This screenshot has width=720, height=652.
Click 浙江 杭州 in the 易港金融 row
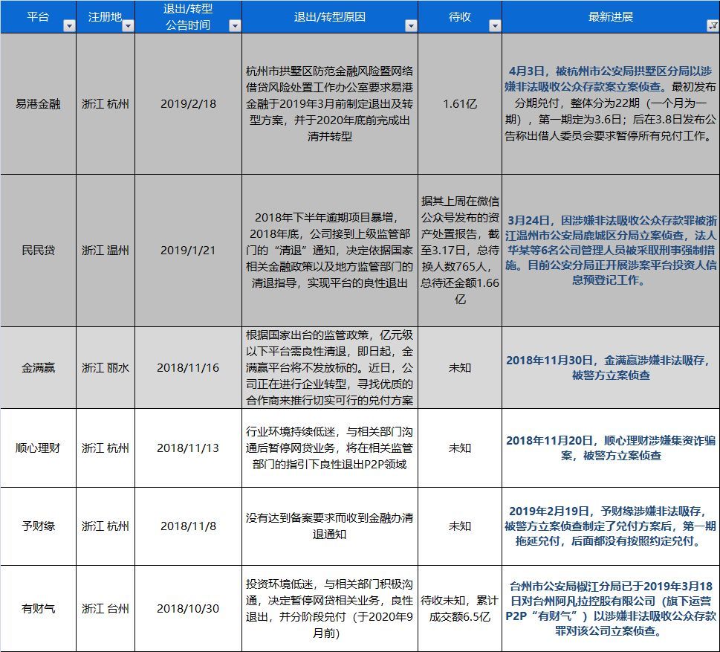click(x=106, y=104)
